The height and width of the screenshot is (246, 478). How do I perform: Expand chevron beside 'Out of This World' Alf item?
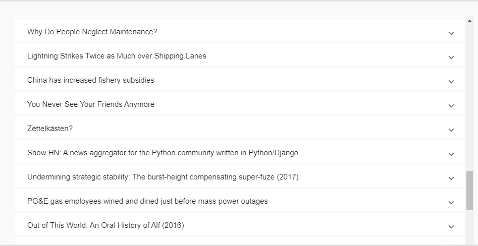point(451,227)
